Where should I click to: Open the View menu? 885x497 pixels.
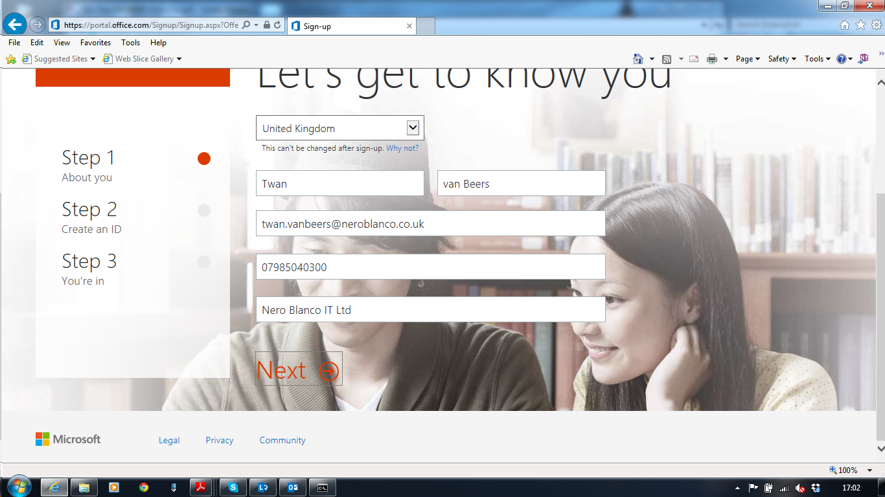62,43
